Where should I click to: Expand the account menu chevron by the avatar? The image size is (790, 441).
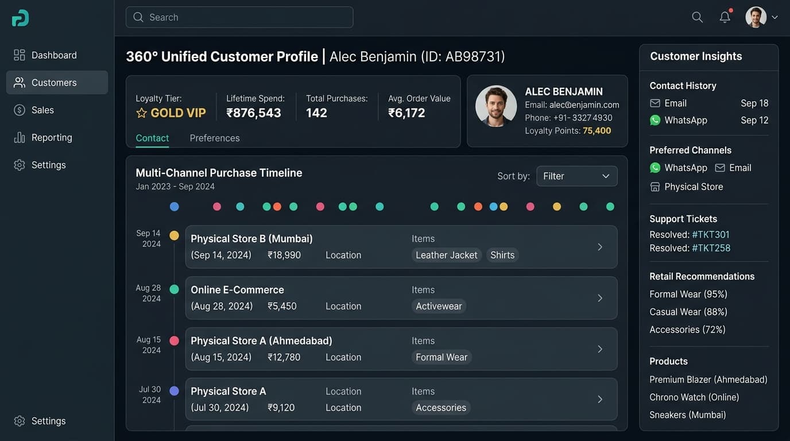tap(774, 17)
